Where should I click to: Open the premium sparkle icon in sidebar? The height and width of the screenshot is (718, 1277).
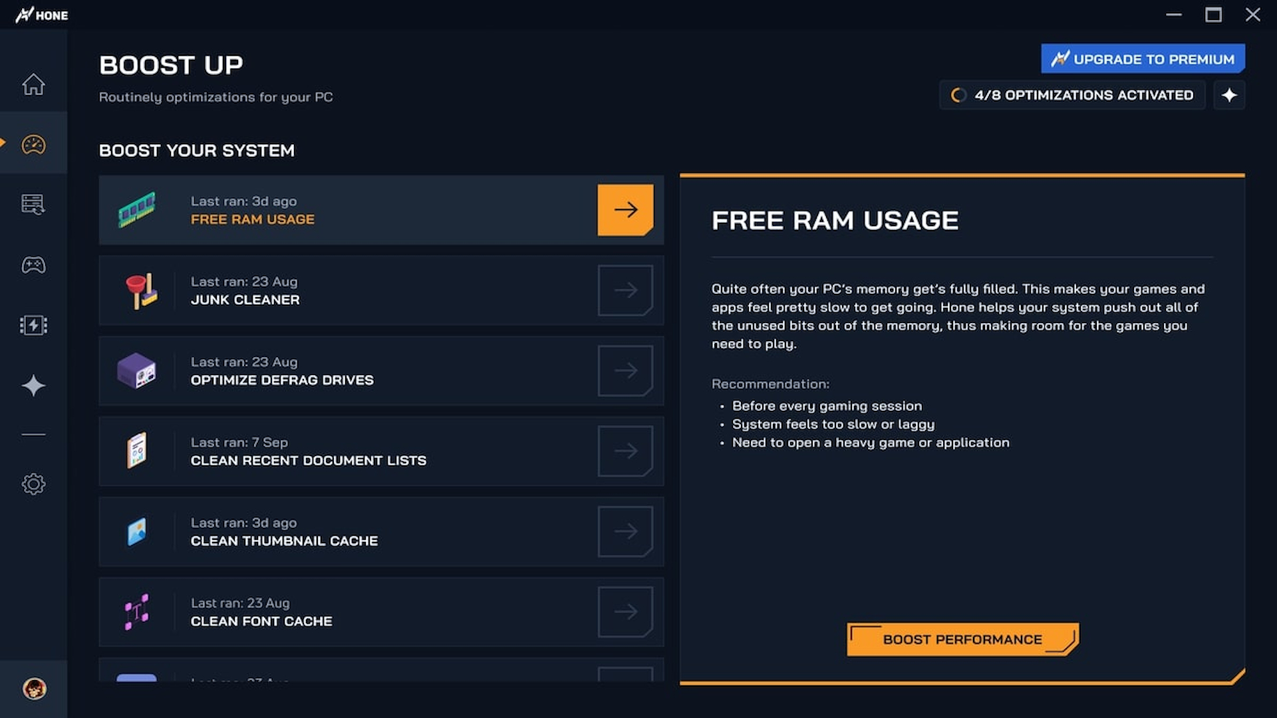33,386
